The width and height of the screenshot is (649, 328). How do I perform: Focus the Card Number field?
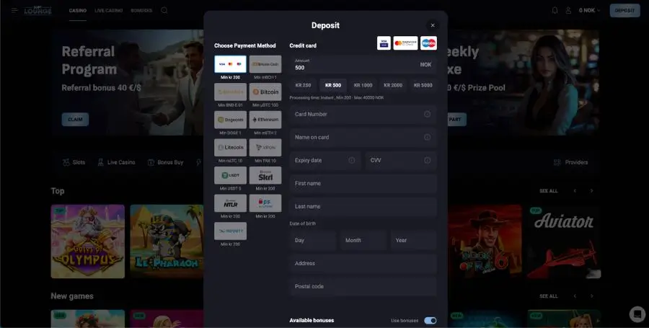click(x=363, y=114)
